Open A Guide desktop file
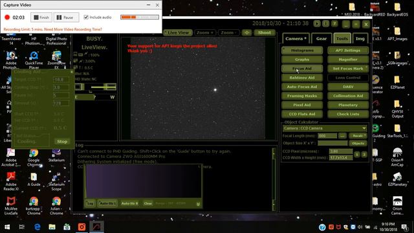The image size is (414, 233). [34, 179]
